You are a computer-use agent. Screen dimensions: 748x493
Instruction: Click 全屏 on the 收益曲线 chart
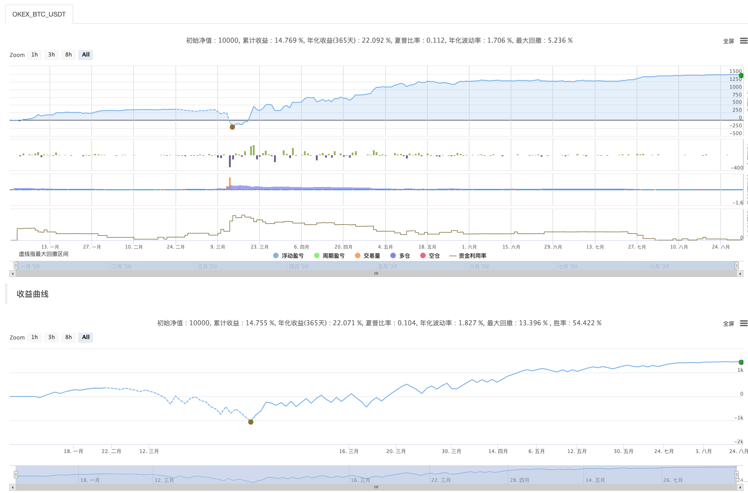[729, 323]
